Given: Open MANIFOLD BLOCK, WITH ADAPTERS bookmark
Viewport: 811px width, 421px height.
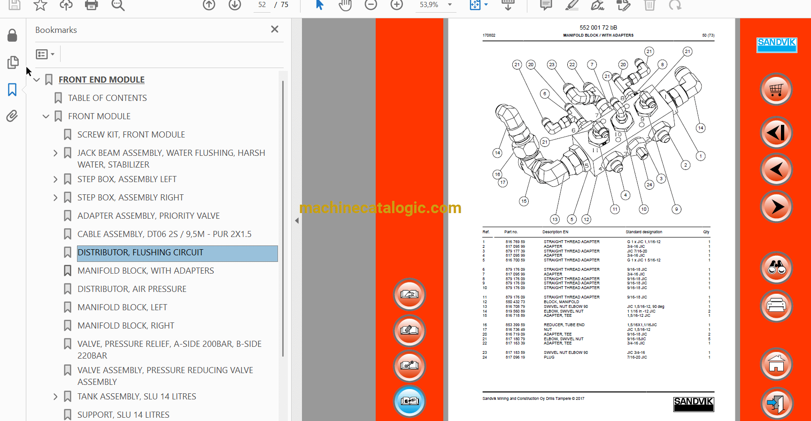Looking at the screenshot, I should 146,271.
